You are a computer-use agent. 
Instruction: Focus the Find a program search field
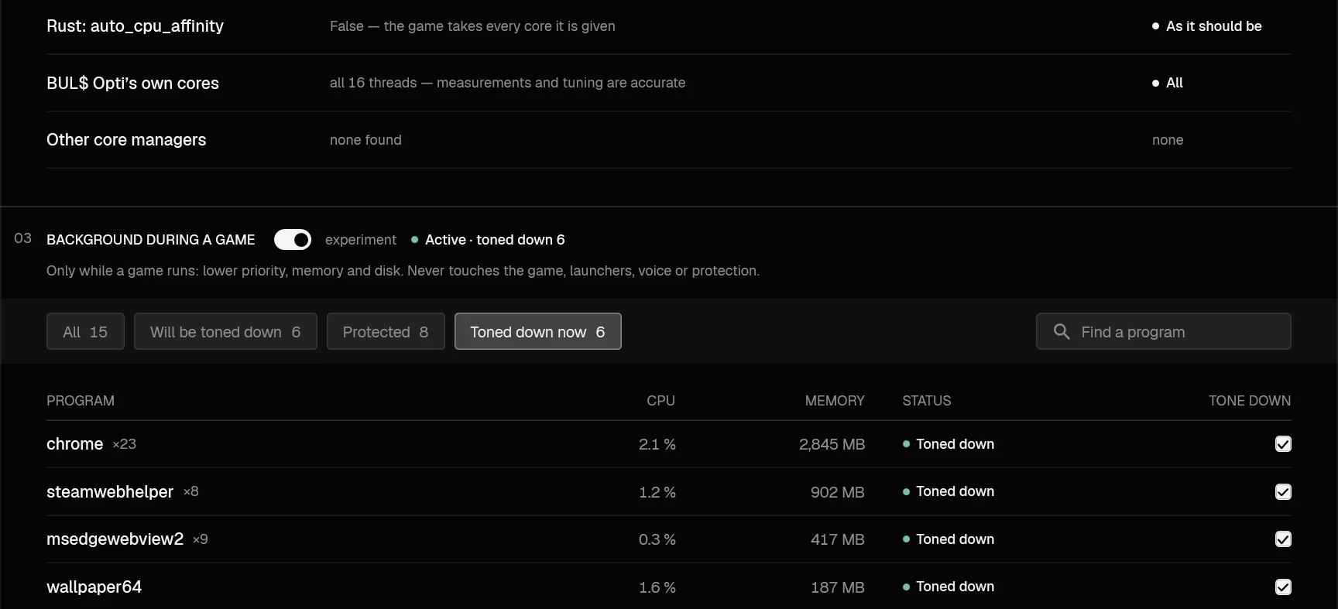pyautogui.click(x=1163, y=331)
